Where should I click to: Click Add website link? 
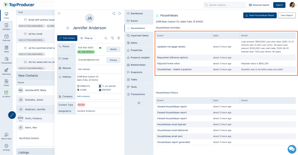point(84,69)
